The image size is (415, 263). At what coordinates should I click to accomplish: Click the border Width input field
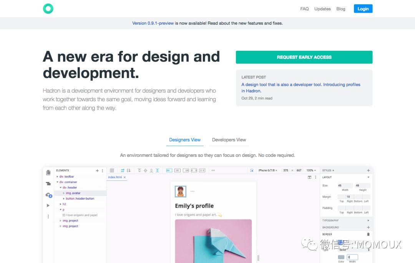coord(352,257)
